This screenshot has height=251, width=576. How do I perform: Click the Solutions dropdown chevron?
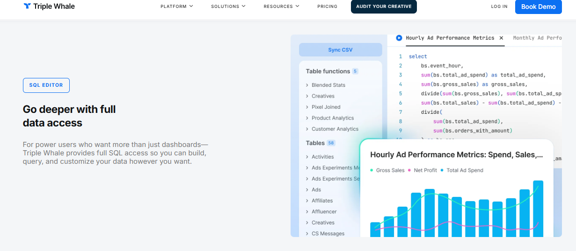244,7
